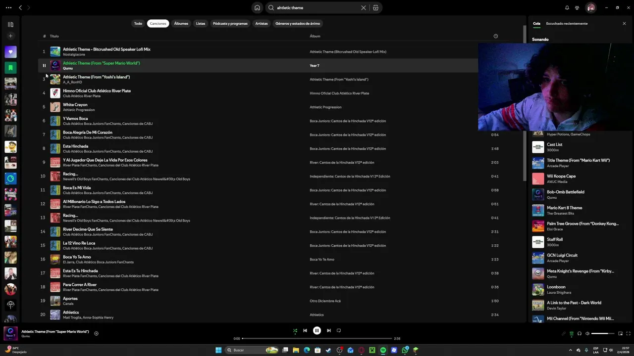
Task: Click Wii Koopa Cape in queue
Action: click(576, 179)
